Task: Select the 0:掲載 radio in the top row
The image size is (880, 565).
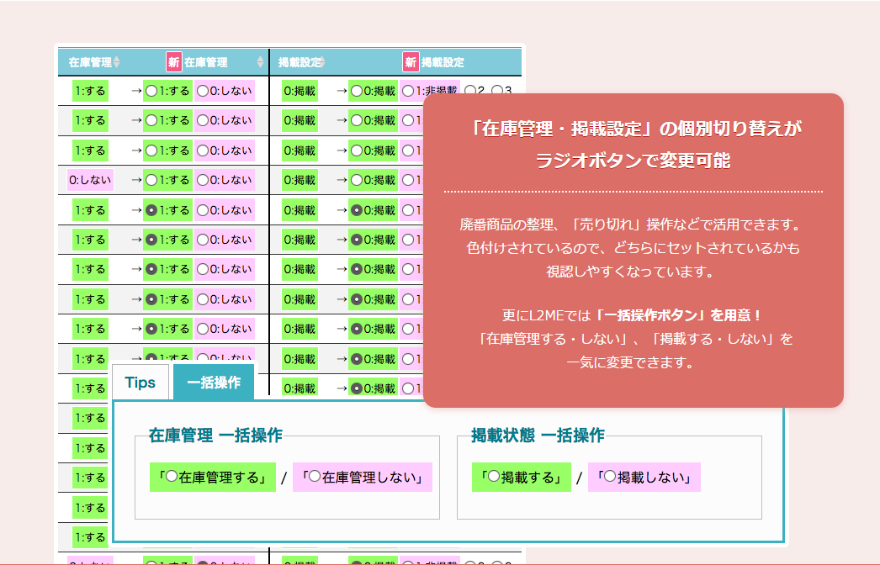Action: (x=356, y=91)
